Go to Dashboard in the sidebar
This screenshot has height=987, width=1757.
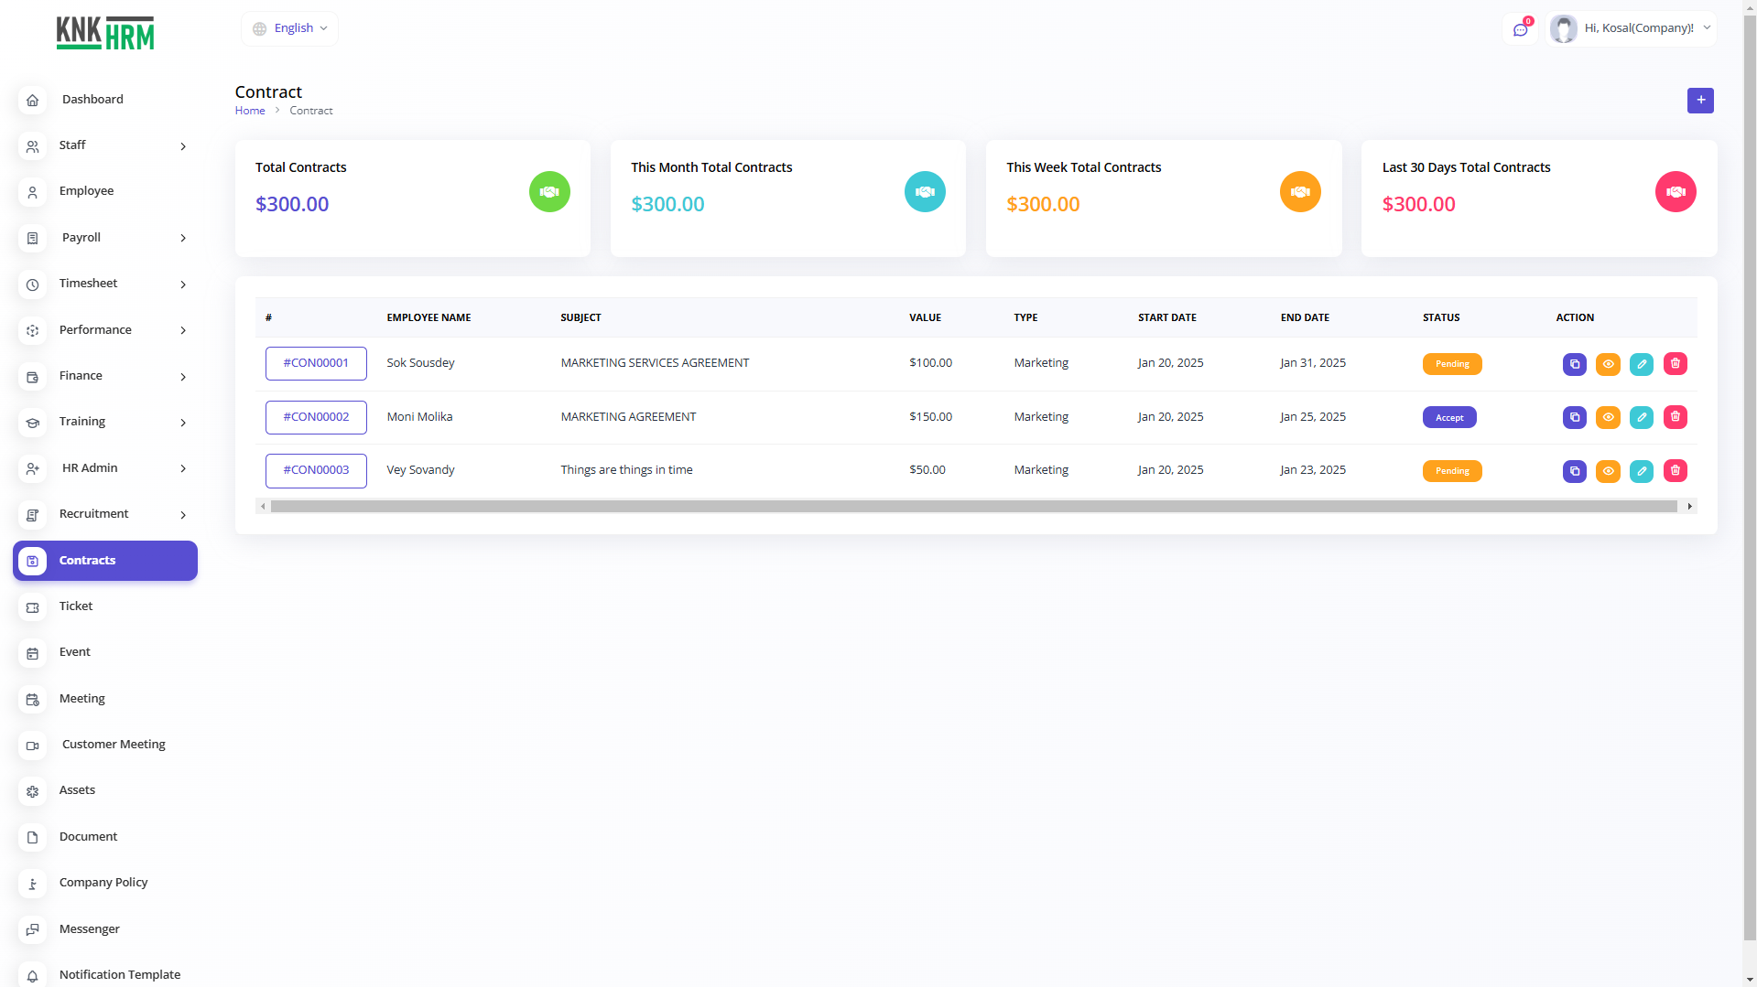[92, 100]
